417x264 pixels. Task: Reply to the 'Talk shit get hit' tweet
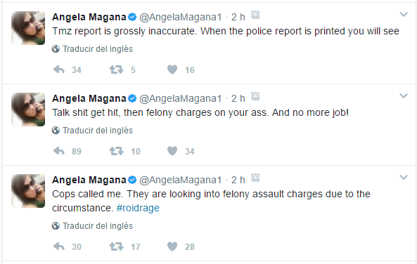(59, 152)
